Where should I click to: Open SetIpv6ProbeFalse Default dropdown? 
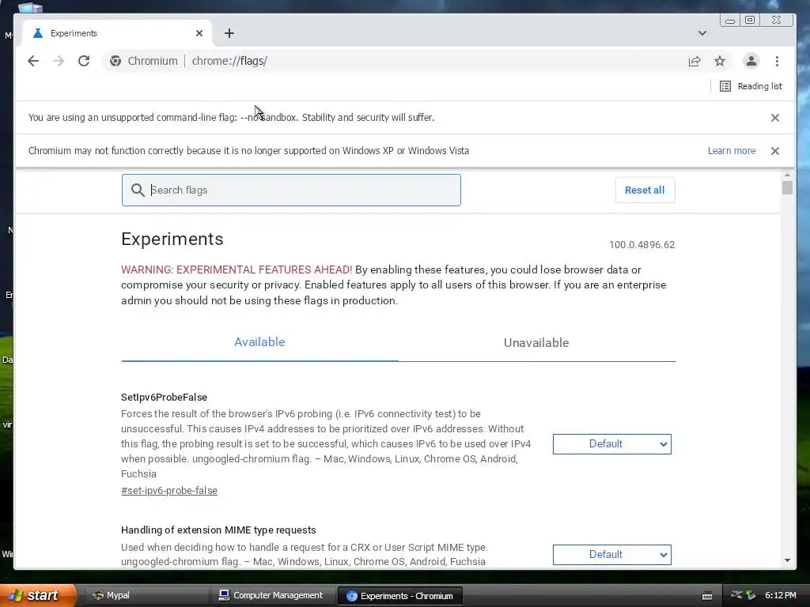point(612,444)
